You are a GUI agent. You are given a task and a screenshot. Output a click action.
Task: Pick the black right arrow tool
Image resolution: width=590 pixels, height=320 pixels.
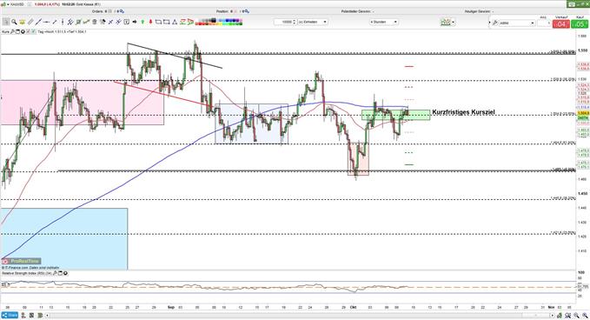[135, 22]
